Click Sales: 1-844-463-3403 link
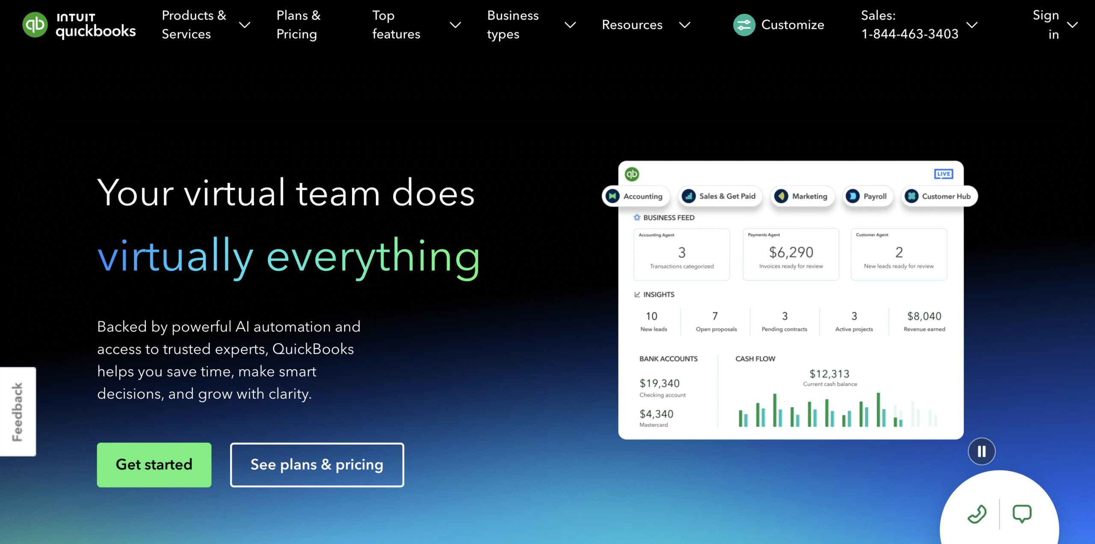Viewport: 1095px width, 544px height. pyautogui.click(x=910, y=25)
